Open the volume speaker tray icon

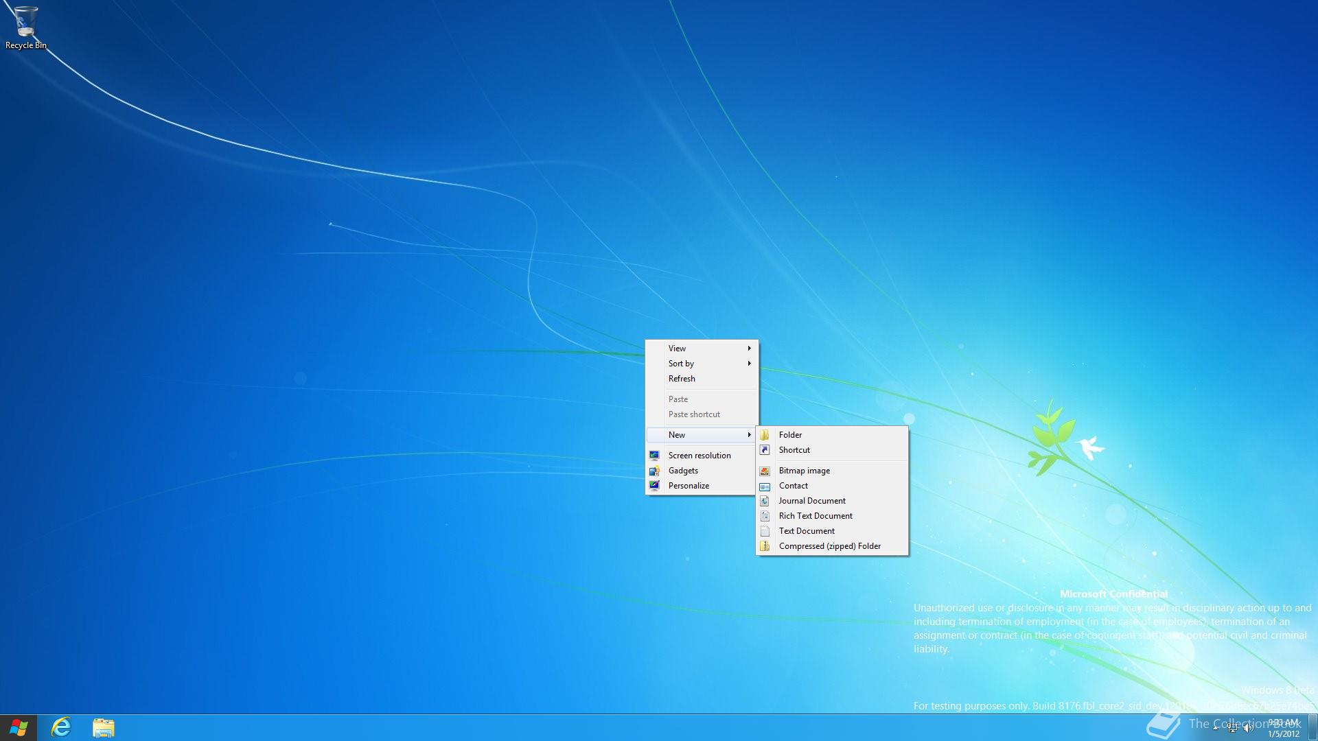coord(1249,728)
